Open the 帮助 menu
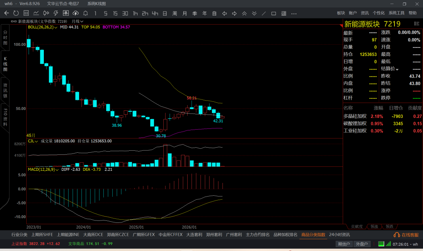 tap(412, 13)
